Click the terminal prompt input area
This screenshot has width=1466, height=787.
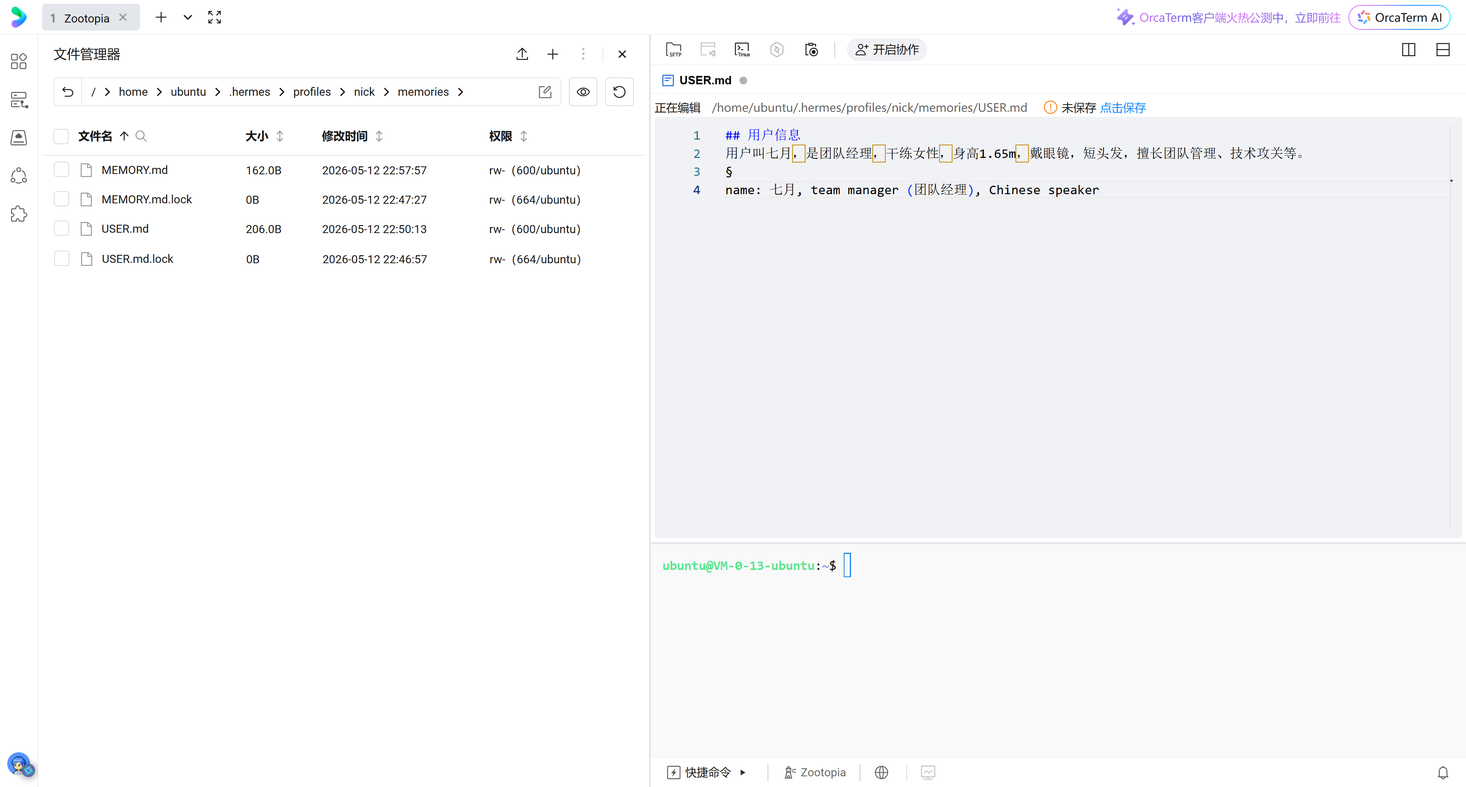click(848, 565)
